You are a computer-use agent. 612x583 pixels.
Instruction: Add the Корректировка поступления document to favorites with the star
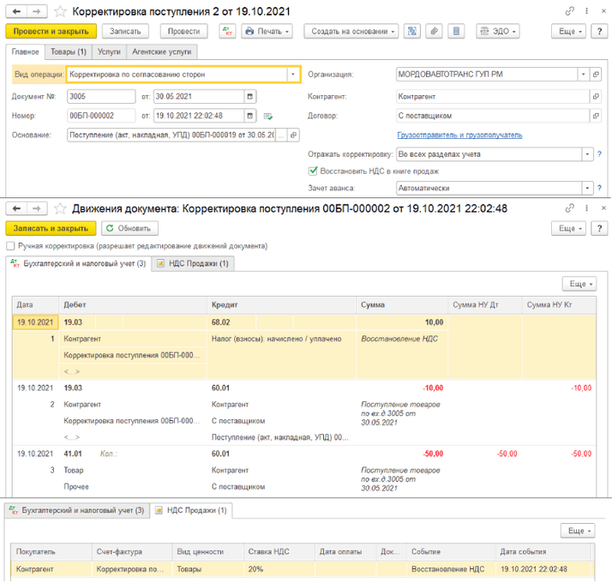(x=60, y=11)
